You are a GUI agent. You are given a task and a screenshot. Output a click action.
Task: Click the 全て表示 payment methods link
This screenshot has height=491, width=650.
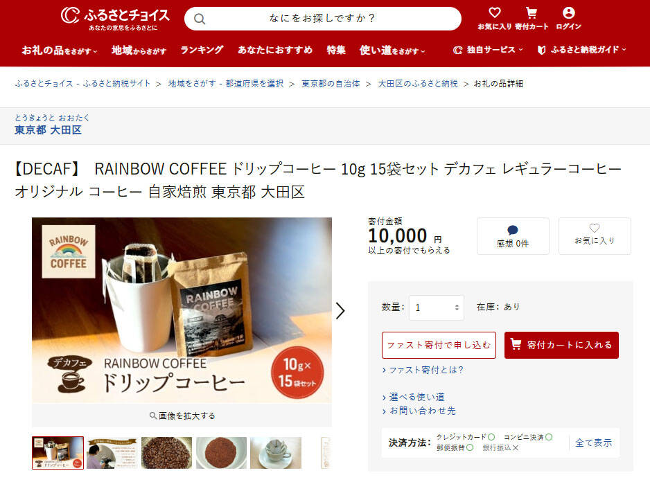pyautogui.click(x=593, y=443)
